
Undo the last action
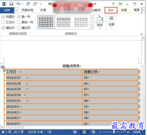[x=18, y=4]
